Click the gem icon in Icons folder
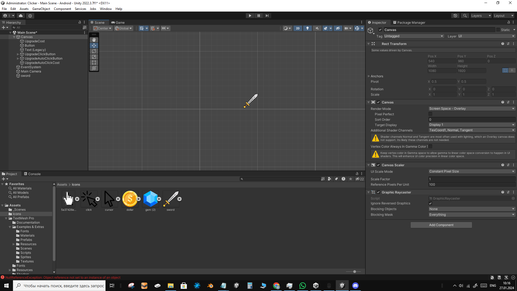This screenshot has width=517, height=291. pos(149,199)
